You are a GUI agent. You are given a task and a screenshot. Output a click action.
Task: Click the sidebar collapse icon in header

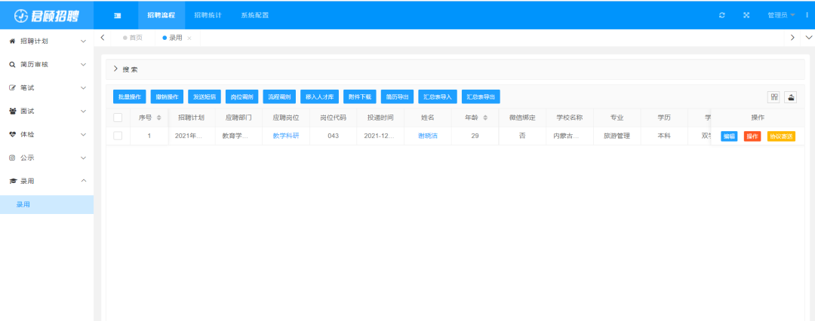tap(117, 15)
